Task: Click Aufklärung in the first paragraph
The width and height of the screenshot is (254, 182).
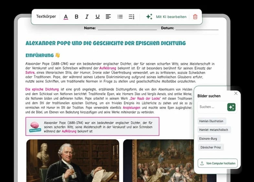Action: coord(108,68)
